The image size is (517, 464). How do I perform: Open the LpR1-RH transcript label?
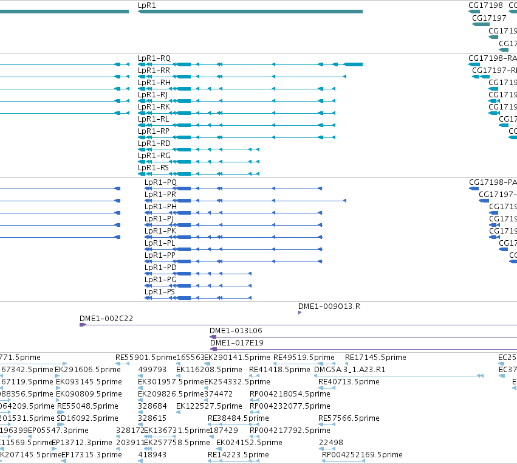click(x=154, y=83)
